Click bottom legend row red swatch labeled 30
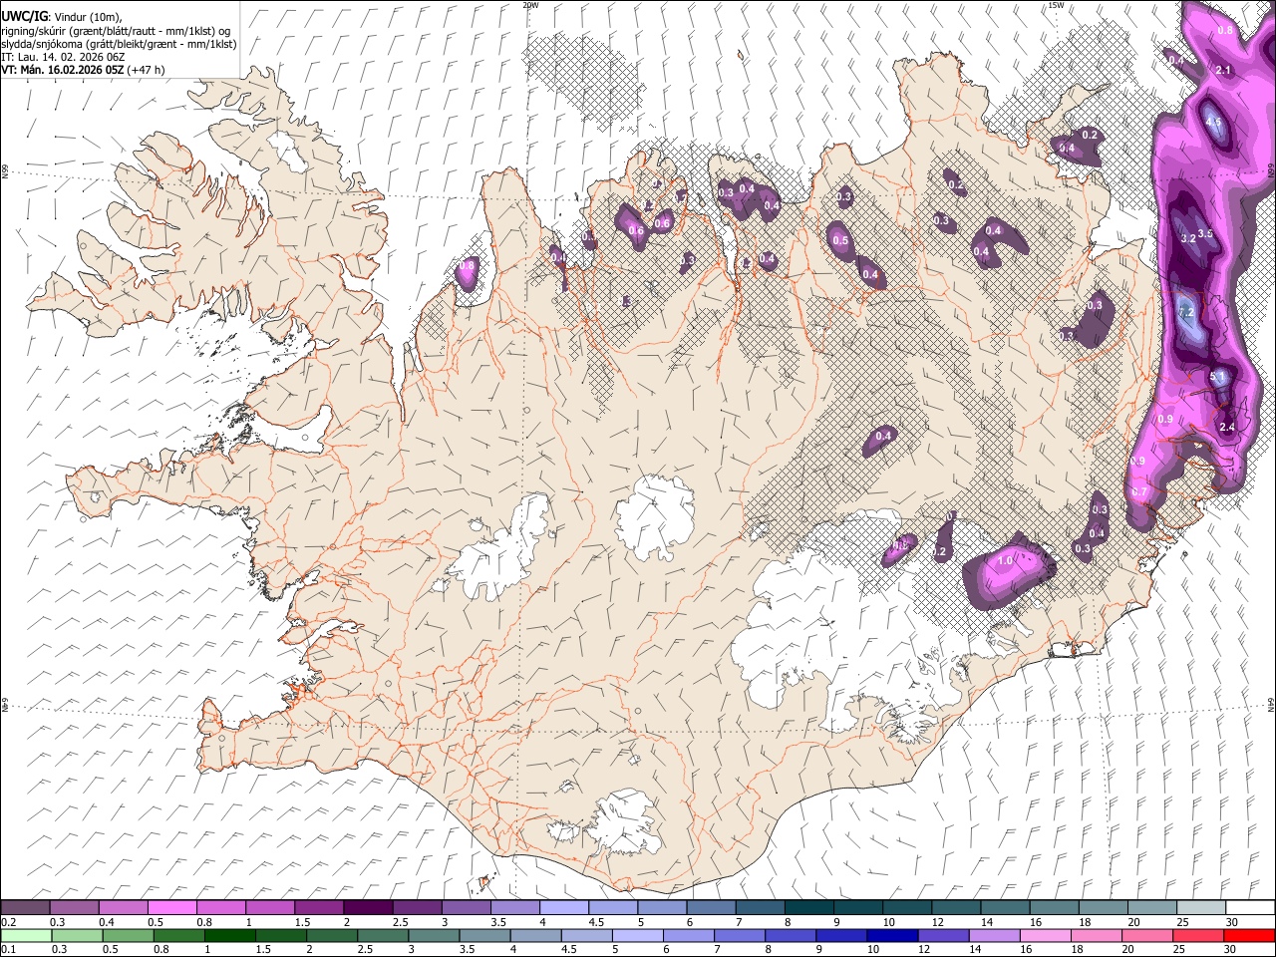Screen dimensions: 1276x957 1250,935
